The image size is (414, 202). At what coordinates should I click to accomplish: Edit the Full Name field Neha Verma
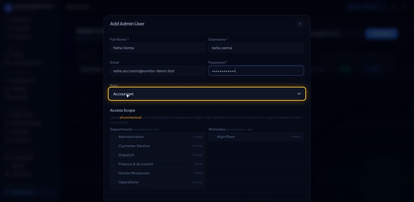[158, 48]
